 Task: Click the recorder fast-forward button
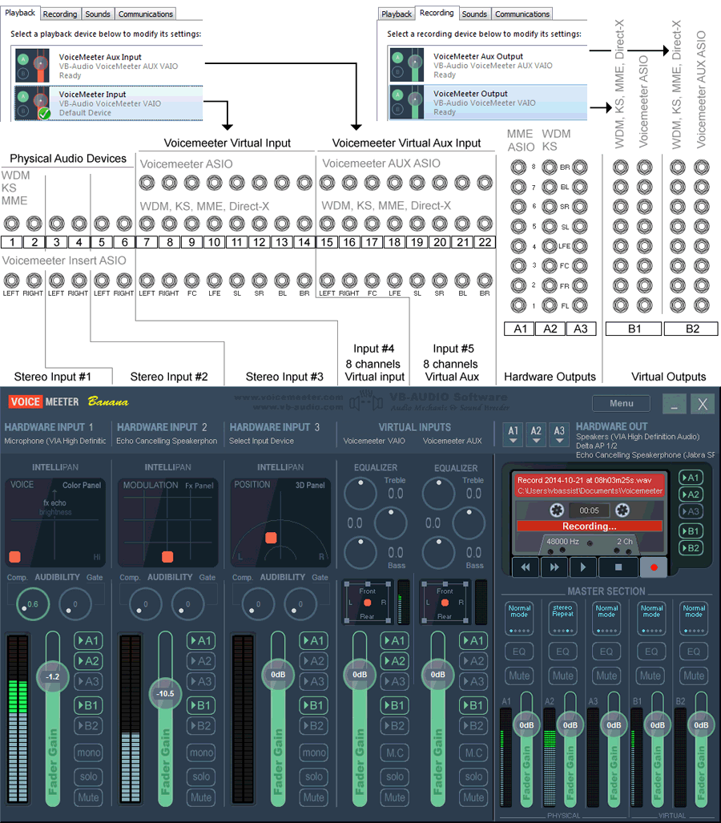pos(554,567)
